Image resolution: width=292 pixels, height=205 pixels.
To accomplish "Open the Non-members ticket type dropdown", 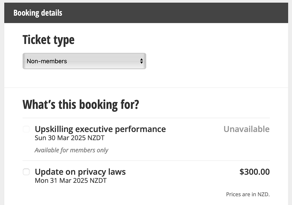I will pyautogui.click(x=84, y=61).
